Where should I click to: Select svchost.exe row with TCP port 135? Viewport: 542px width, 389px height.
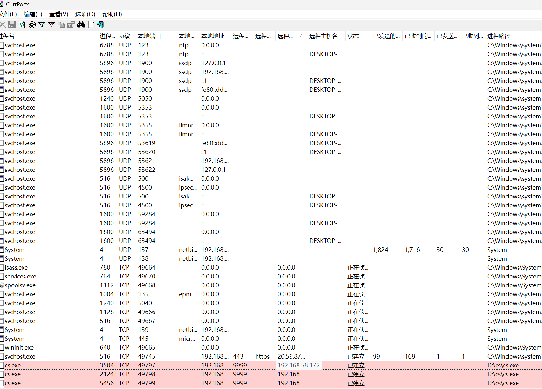point(271,294)
